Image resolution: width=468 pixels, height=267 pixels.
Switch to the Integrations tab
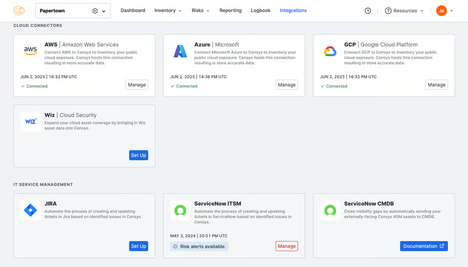pyautogui.click(x=293, y=11)
